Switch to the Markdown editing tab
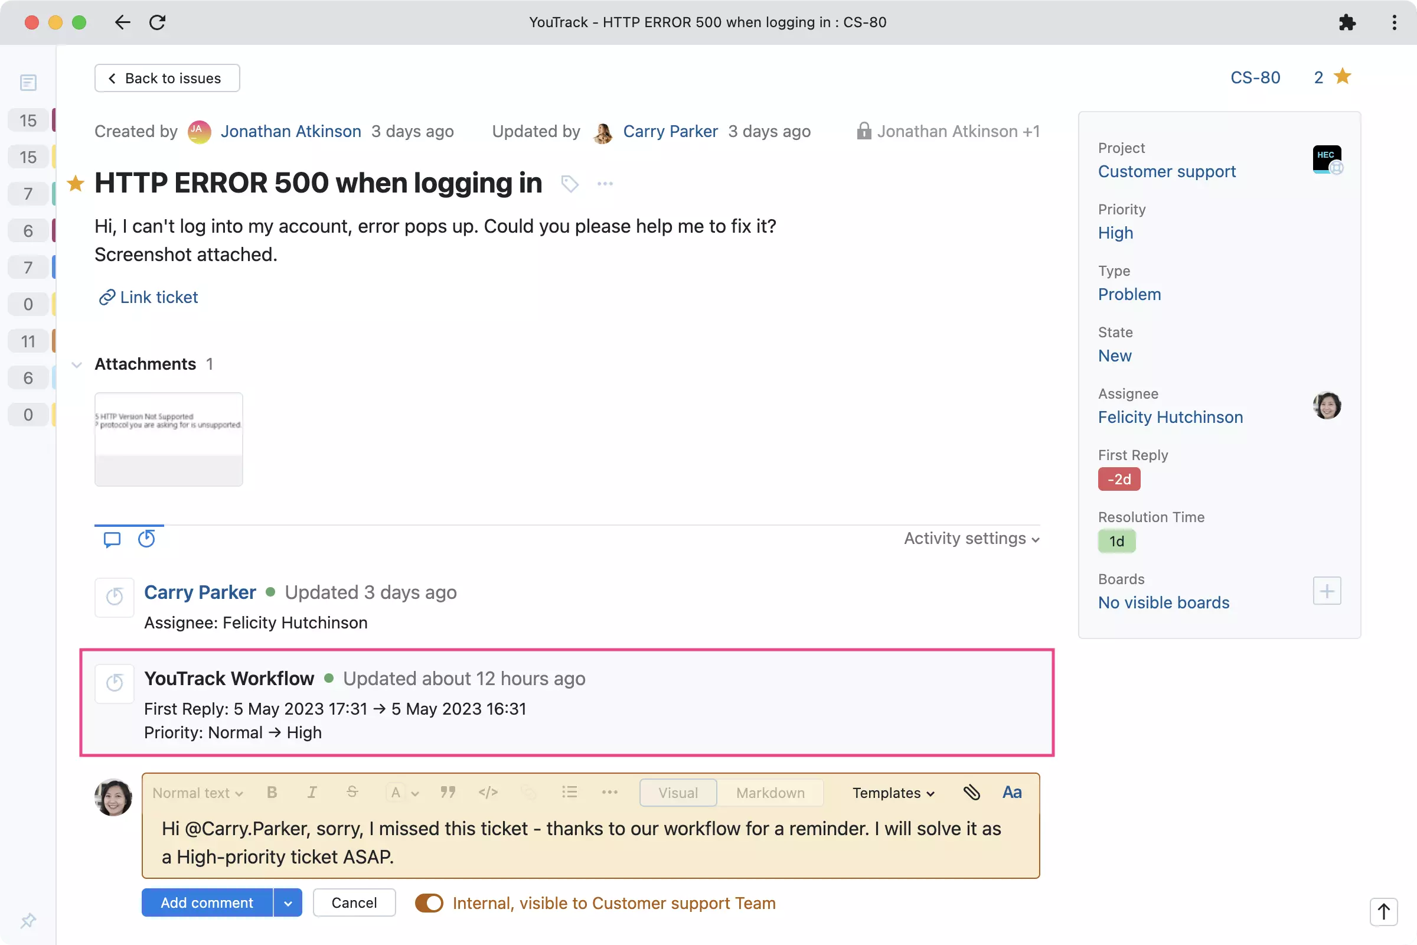 pyautogui.click(x=770, y=793)
